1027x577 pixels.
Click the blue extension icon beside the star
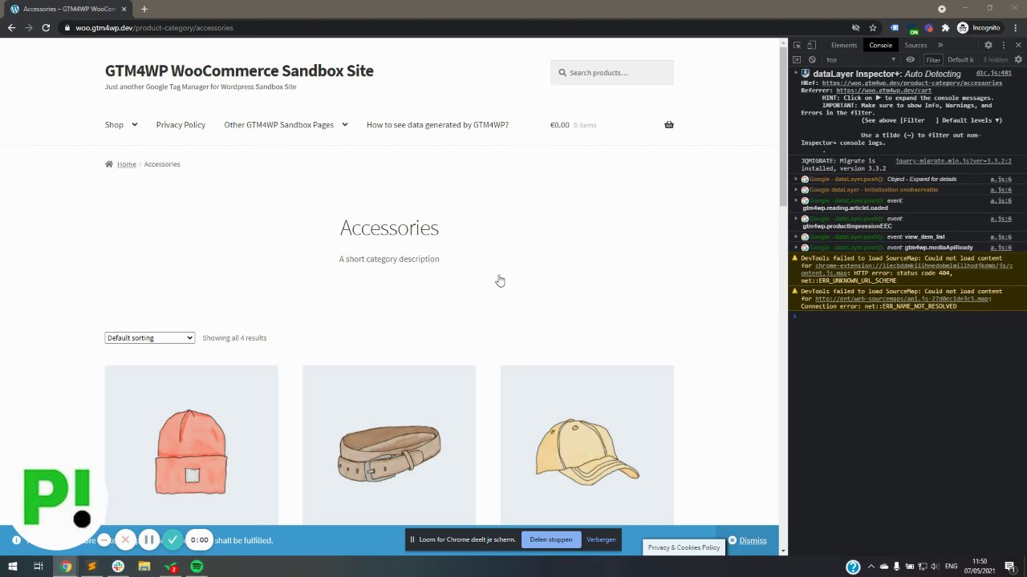(895, 27)
